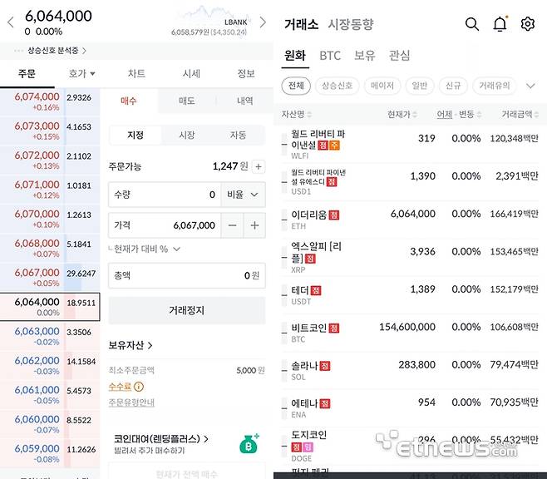Select the 원화 market tab

pos(295,56)
